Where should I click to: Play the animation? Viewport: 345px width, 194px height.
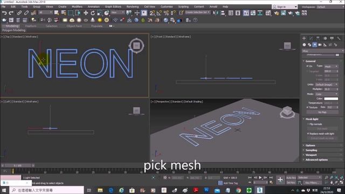(x=260, y=177)
